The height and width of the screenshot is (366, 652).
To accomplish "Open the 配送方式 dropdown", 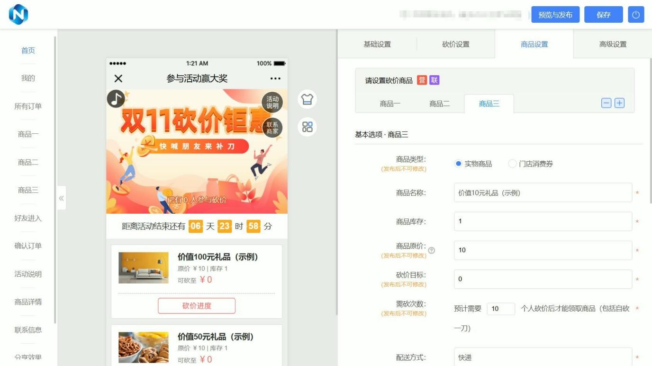I will (x=543, y=357).
